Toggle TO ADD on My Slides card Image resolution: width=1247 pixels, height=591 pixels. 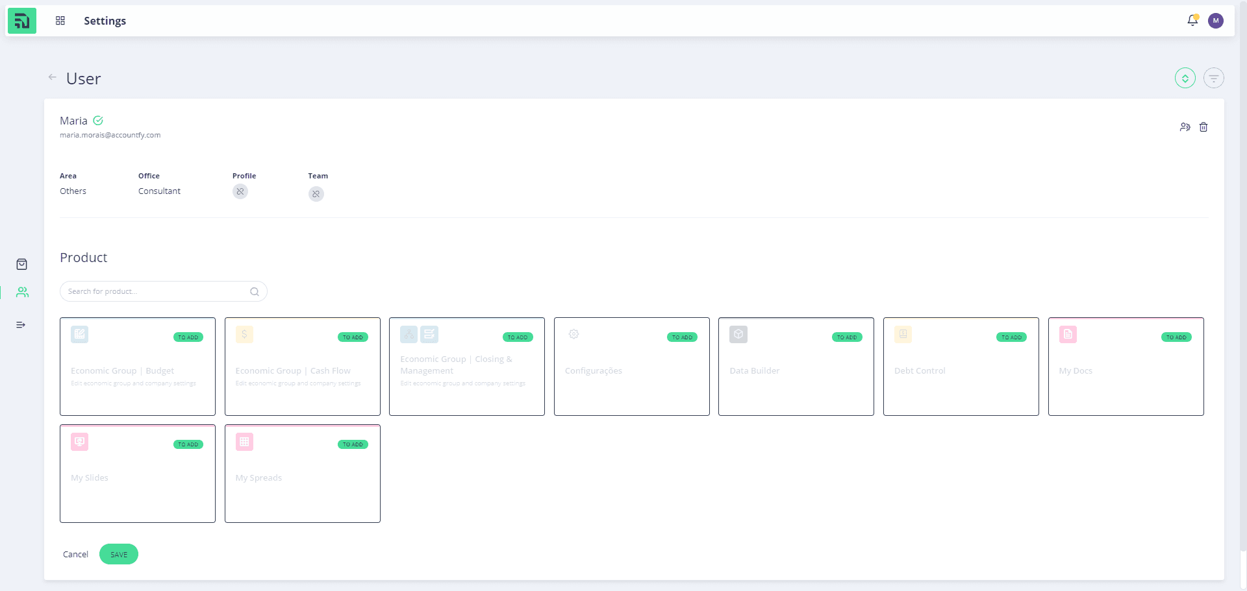tap(188, 444)
